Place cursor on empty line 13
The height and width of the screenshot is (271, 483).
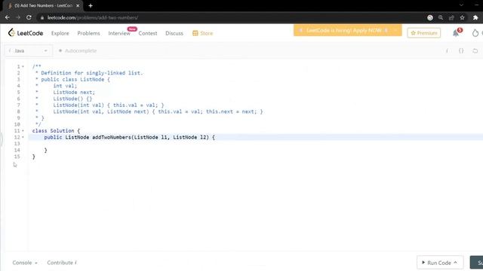point(256,144)
